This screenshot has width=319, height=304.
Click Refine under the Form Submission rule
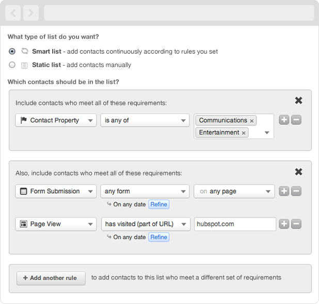[x=158, y=204]
